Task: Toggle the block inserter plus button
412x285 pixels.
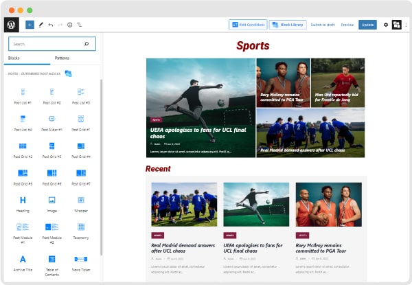Action: 30,24
